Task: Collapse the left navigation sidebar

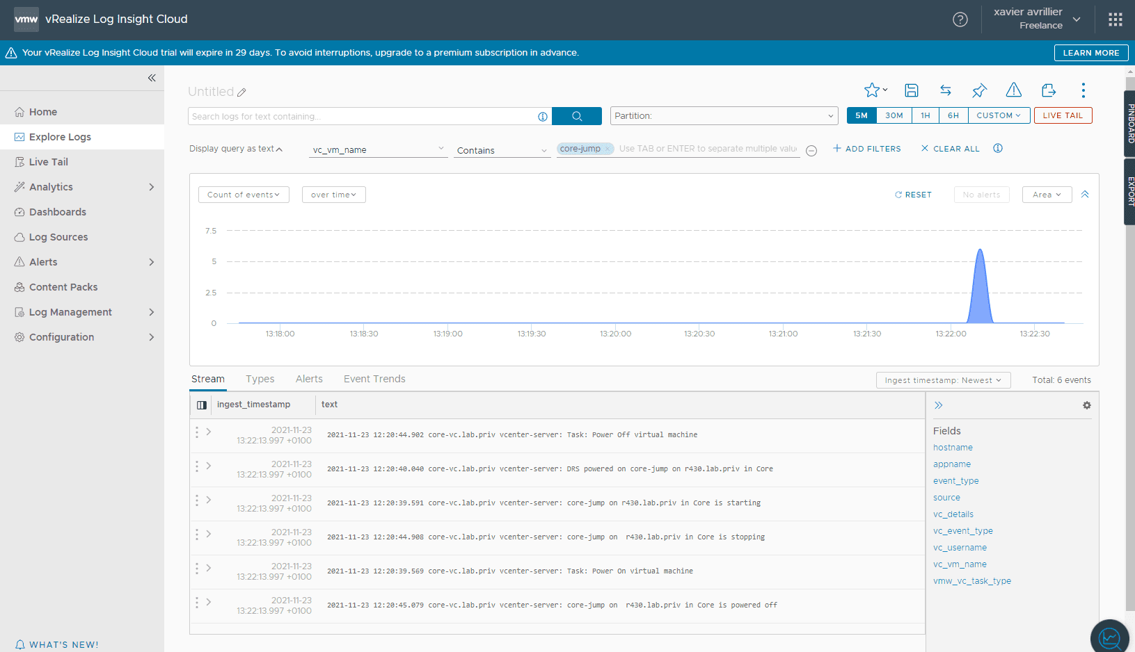Action: click(x=152, y=78)
